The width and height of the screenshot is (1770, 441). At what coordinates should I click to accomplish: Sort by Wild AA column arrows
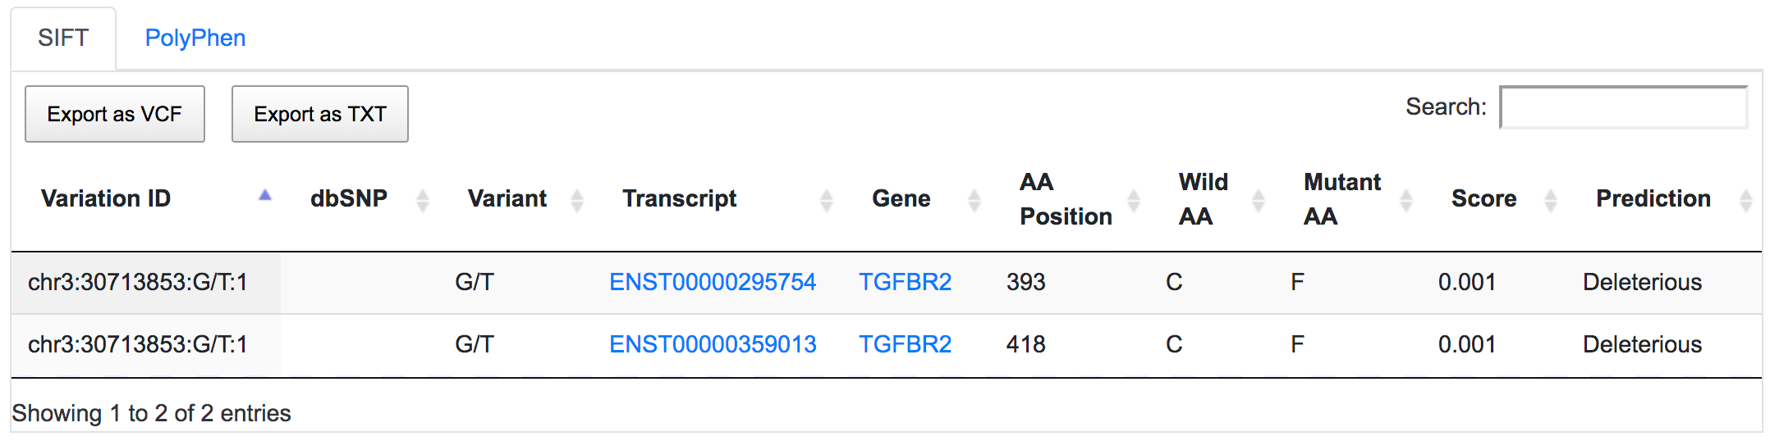tap(1258, 199)
